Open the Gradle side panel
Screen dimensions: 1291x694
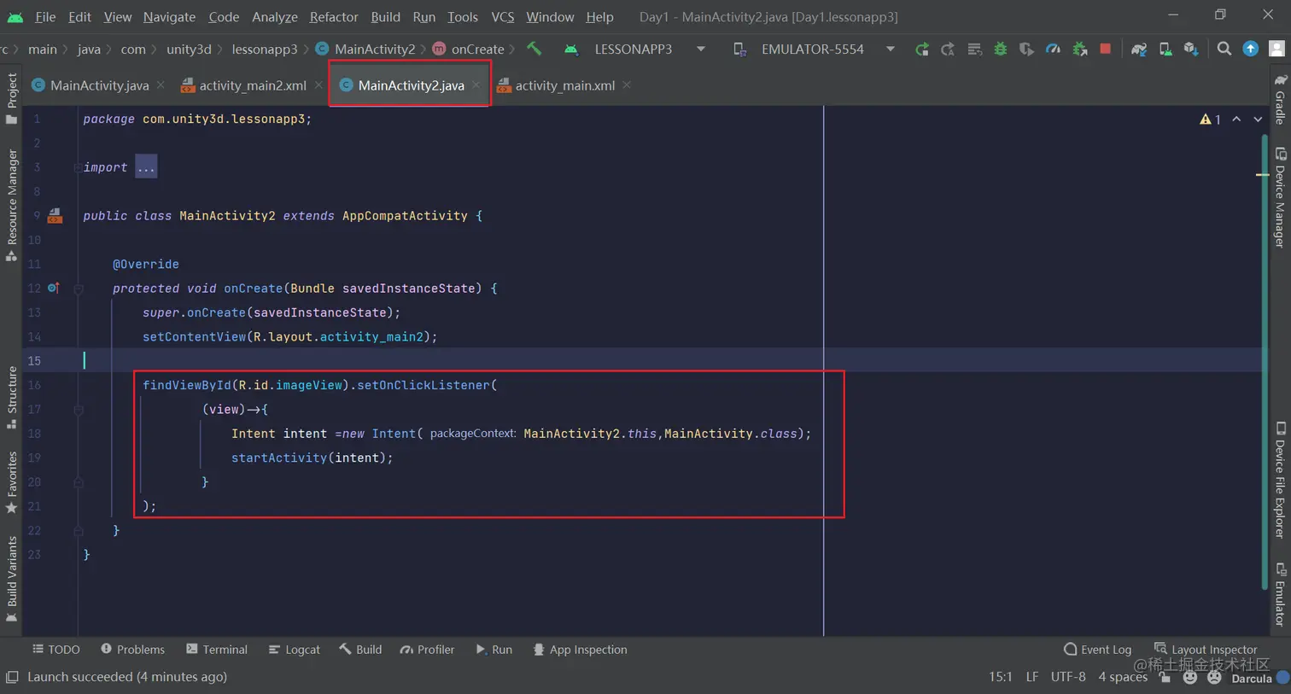tap(1280, 99)
